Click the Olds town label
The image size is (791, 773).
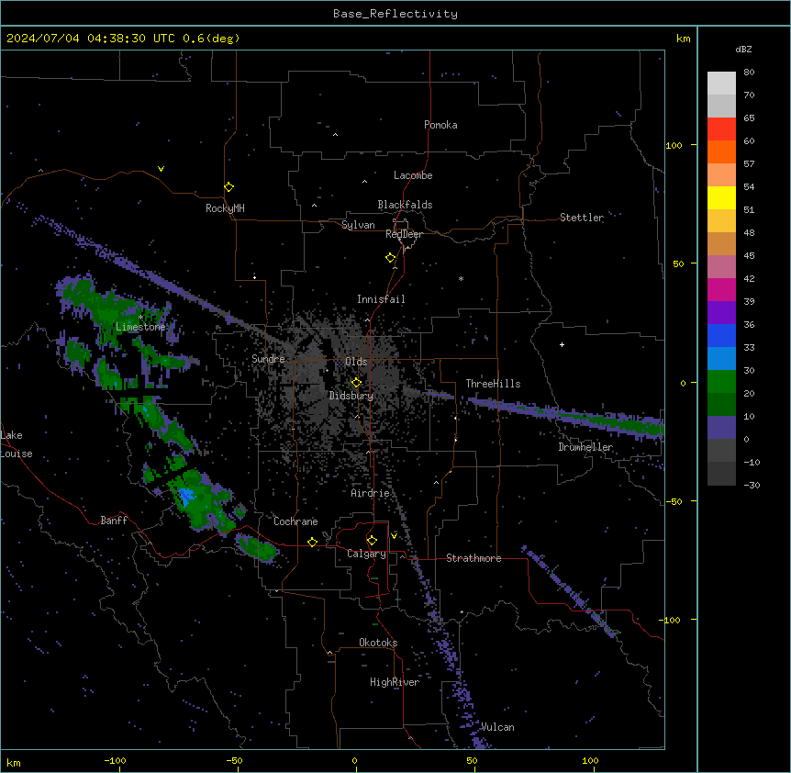(x=356, y=362)
